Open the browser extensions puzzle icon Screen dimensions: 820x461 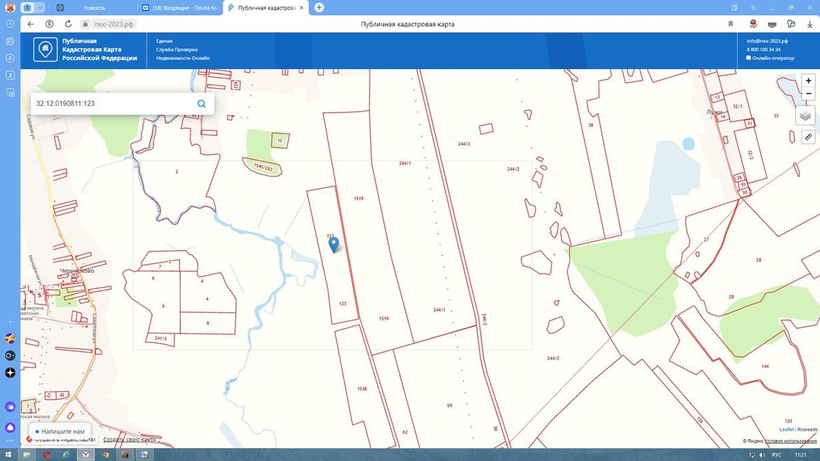pos(791,24)
